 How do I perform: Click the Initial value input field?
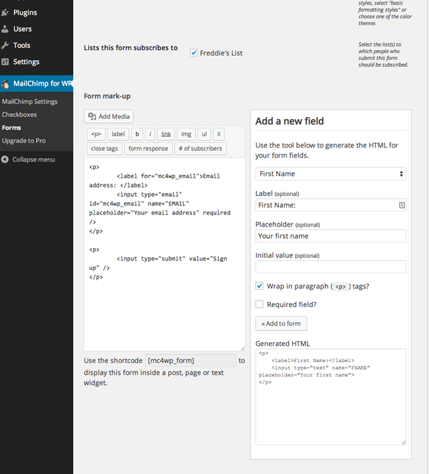(x=331, y=267)
